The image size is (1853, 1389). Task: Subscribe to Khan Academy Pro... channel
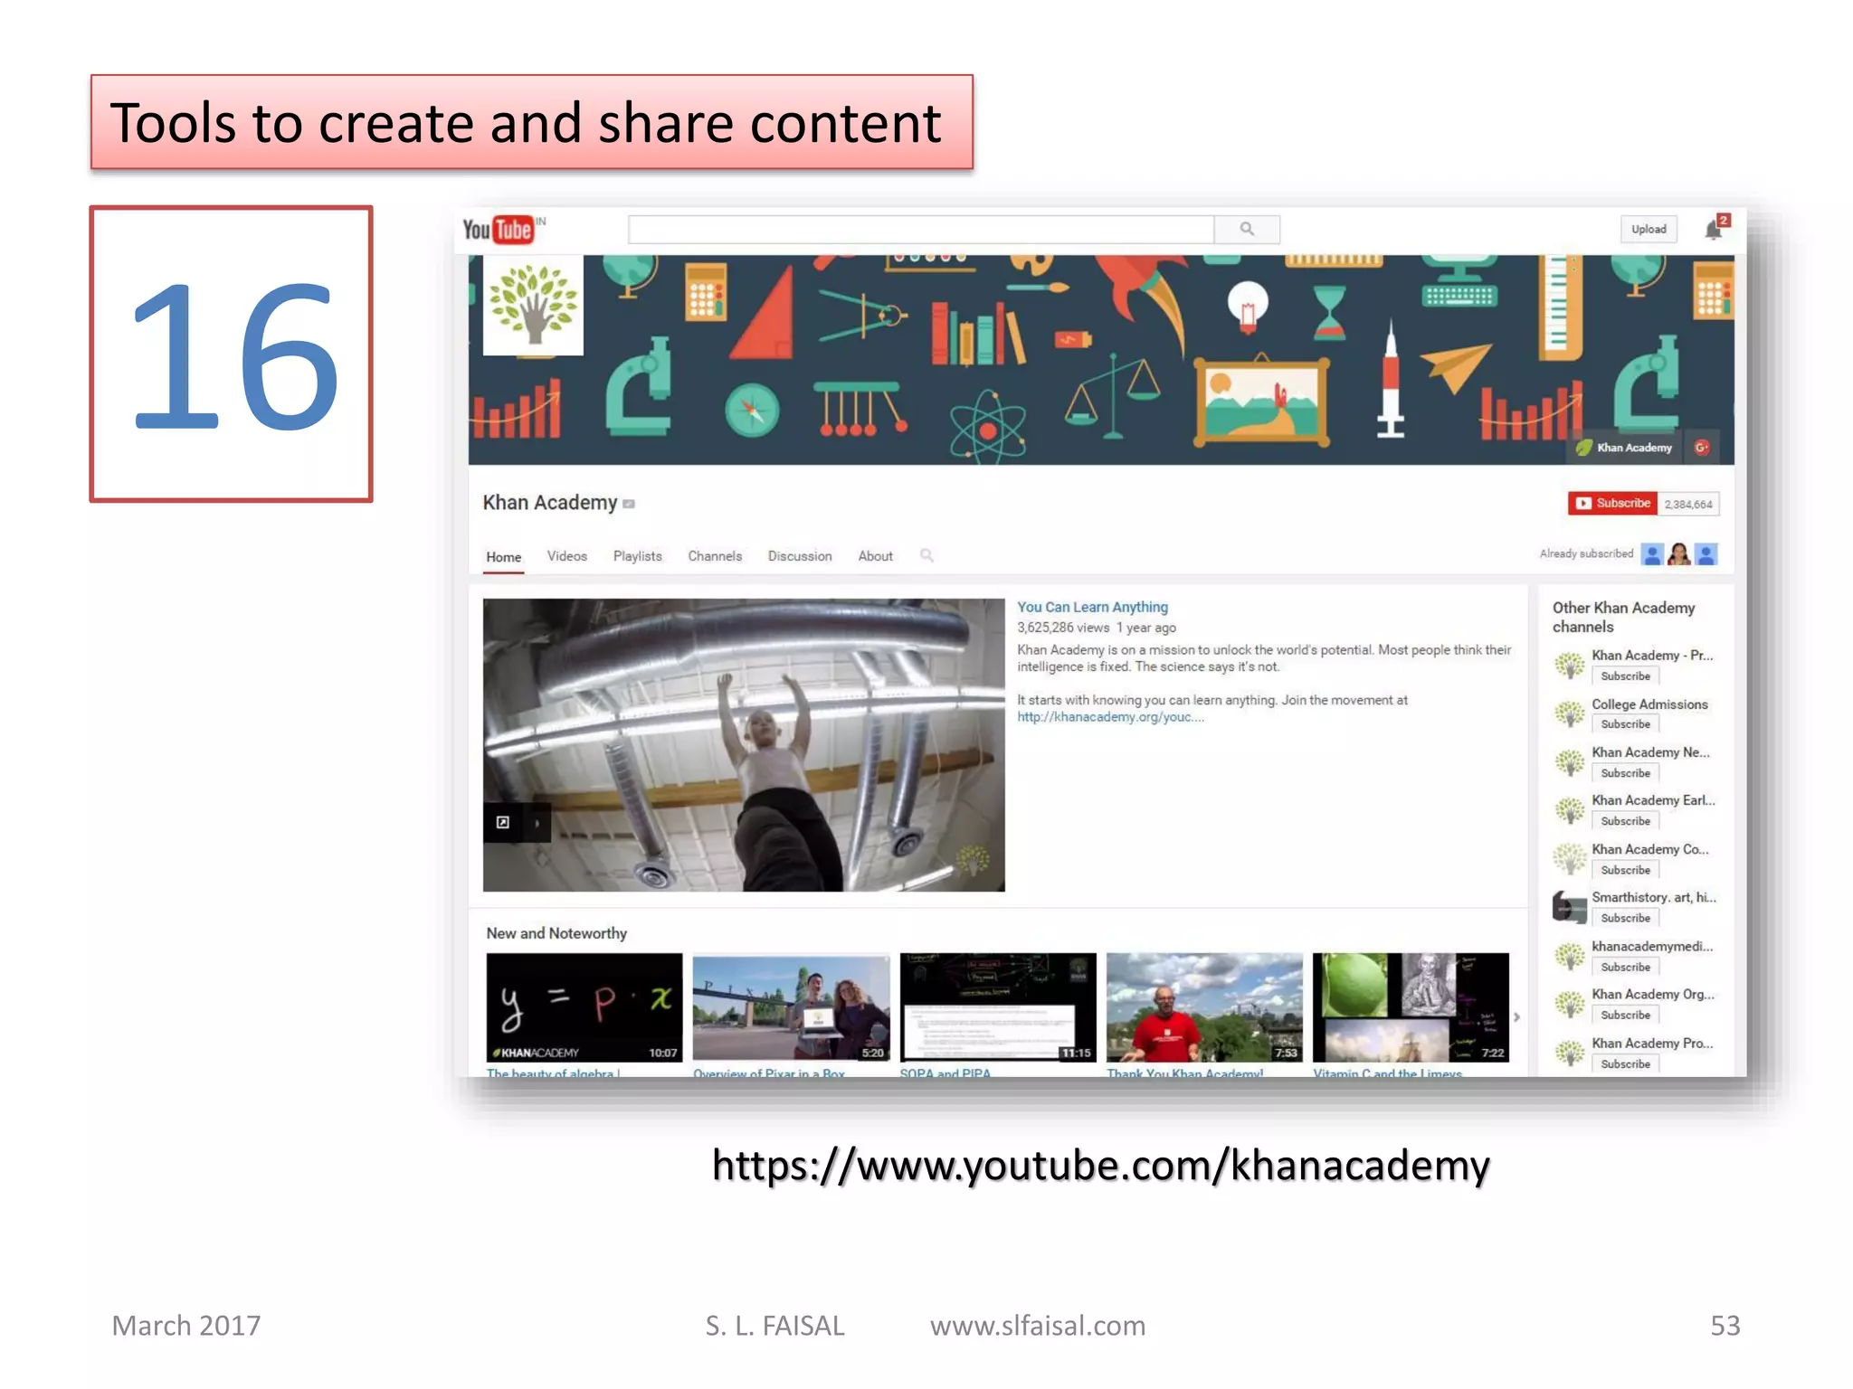pos(1625,1064)
